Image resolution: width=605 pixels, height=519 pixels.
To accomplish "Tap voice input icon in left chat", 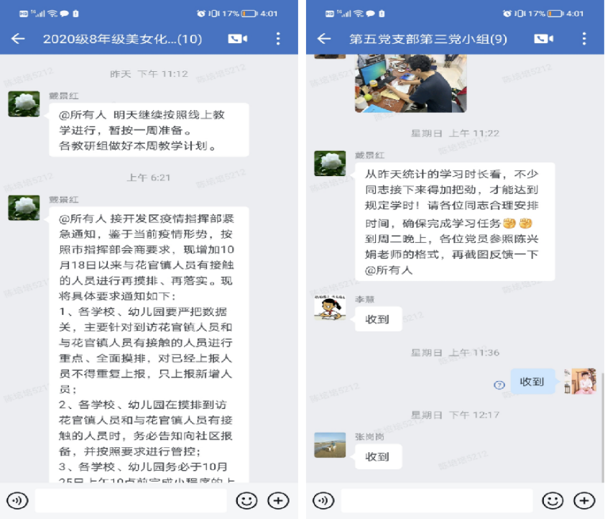I will (x=17, y=501).
